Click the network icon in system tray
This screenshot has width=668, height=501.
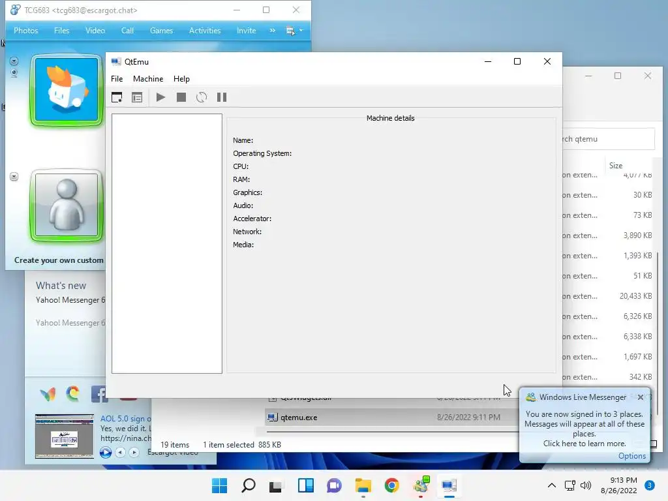click(569, 485)
